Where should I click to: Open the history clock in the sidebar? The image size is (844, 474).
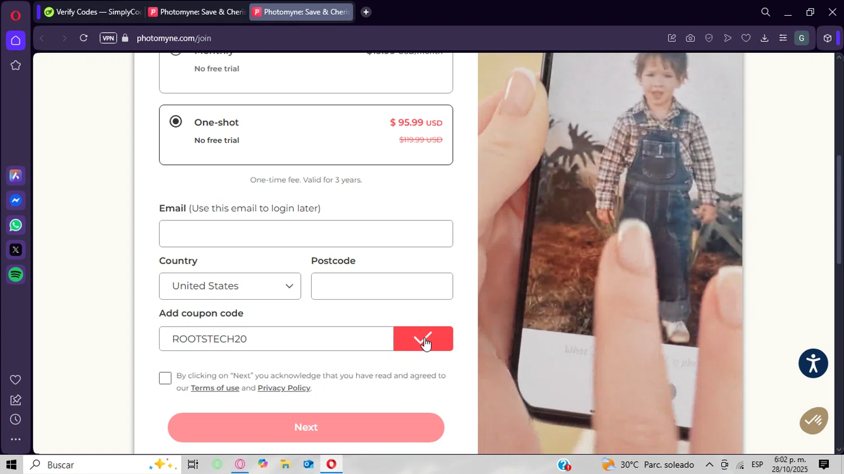click(x=16, y=419)
